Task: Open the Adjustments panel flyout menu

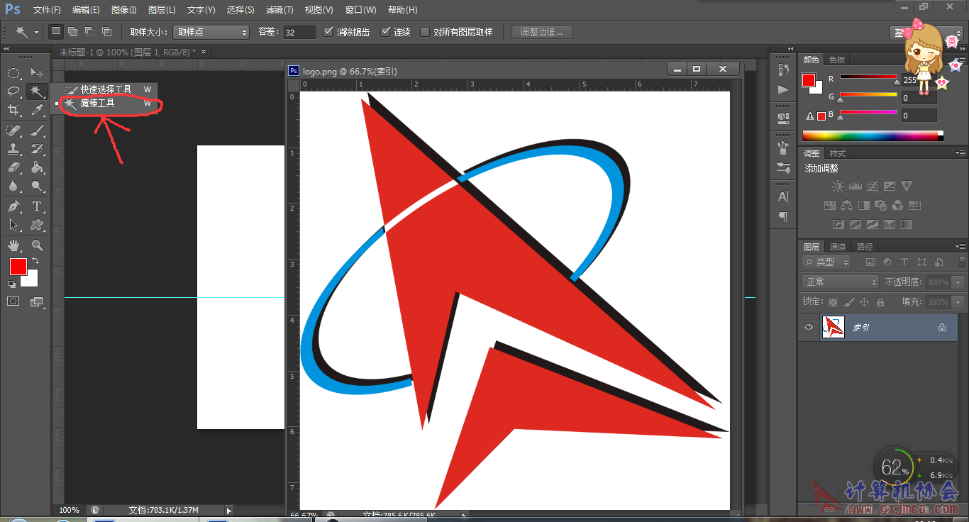Action: coord(960,153)
